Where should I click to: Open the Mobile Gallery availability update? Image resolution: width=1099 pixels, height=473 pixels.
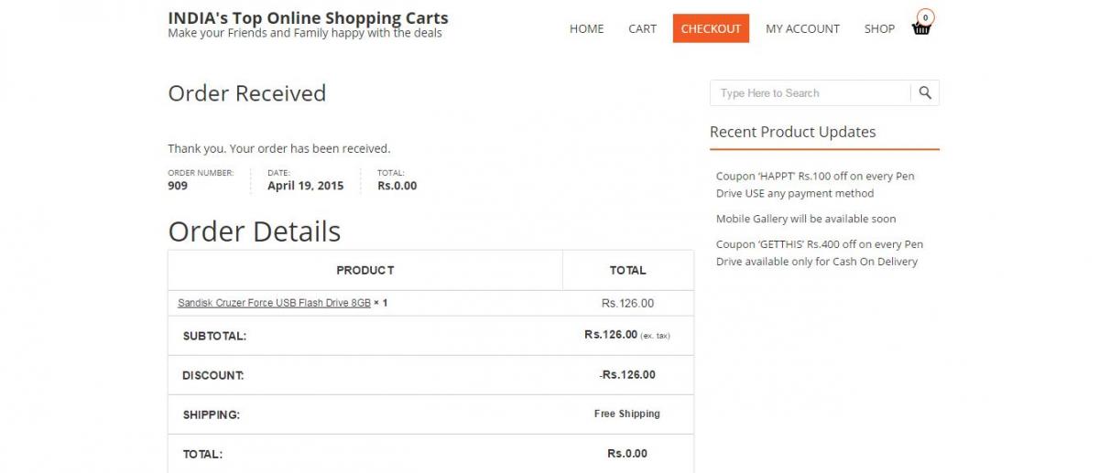pos(806,219)
